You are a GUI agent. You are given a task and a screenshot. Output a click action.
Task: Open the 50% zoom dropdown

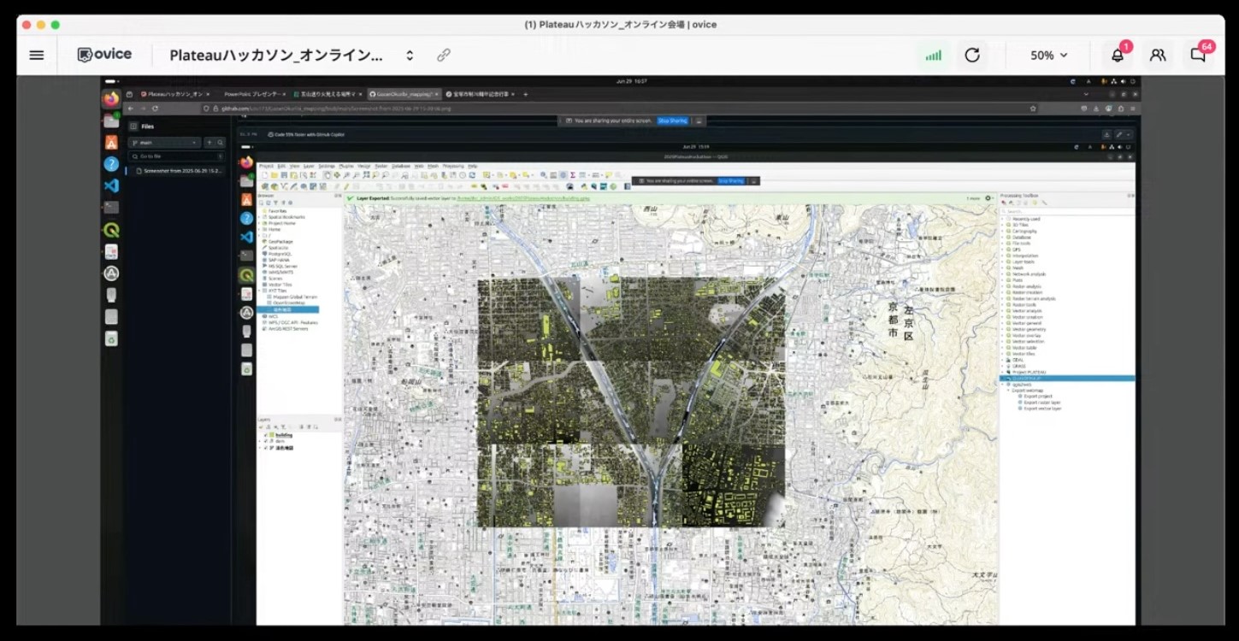(1049, 55)
